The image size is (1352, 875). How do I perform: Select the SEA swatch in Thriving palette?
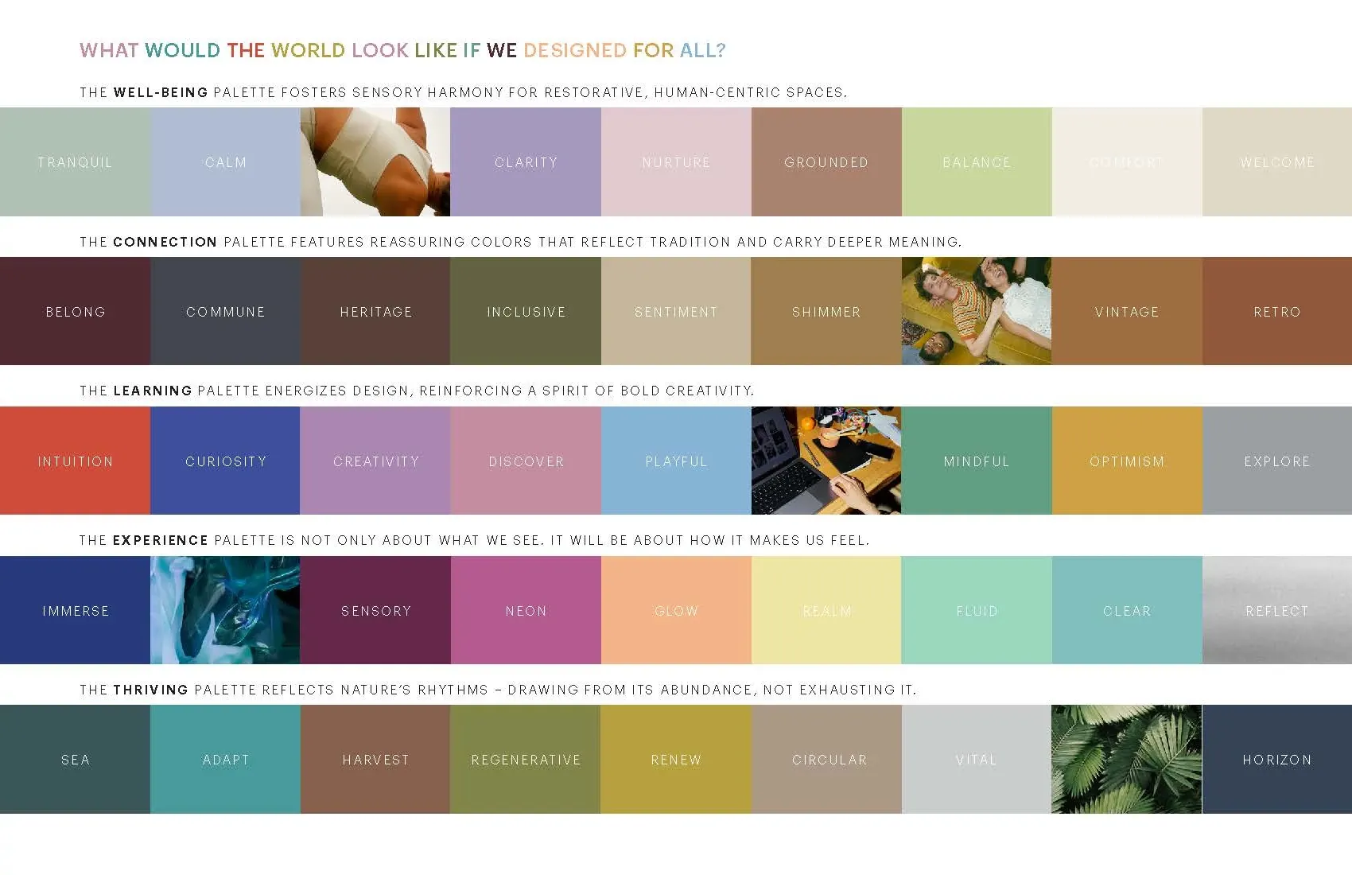tap(75, 760)
